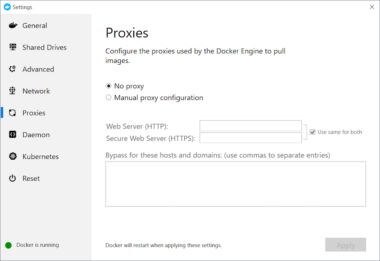Viewport: 380px width, 261px height.
Task: Click the Shared Drives server icon
Action: coord(13,47)
